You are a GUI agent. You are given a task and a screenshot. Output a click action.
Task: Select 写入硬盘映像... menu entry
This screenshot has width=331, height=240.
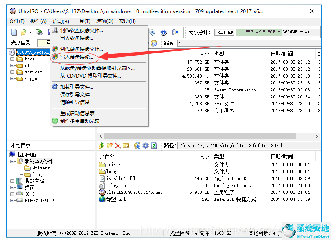tap(77, 57)
